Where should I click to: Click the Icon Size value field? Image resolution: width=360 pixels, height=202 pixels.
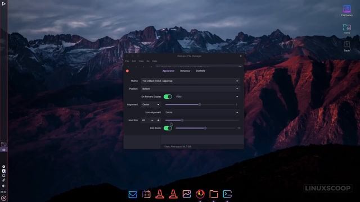point(145,120)
